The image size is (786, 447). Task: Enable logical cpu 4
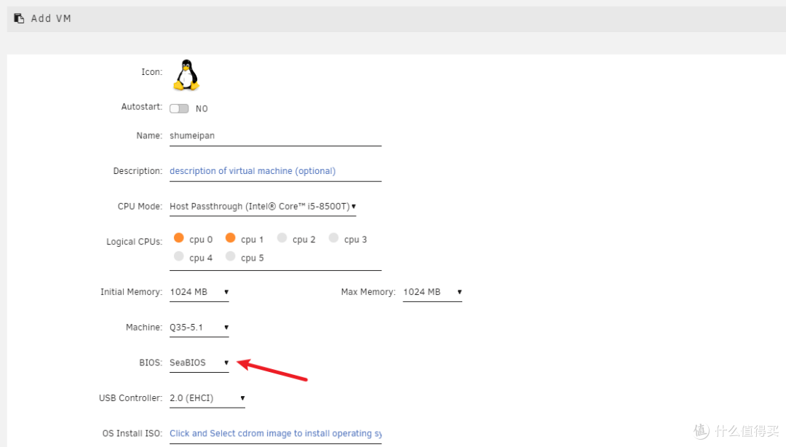(x=179, y=257)
